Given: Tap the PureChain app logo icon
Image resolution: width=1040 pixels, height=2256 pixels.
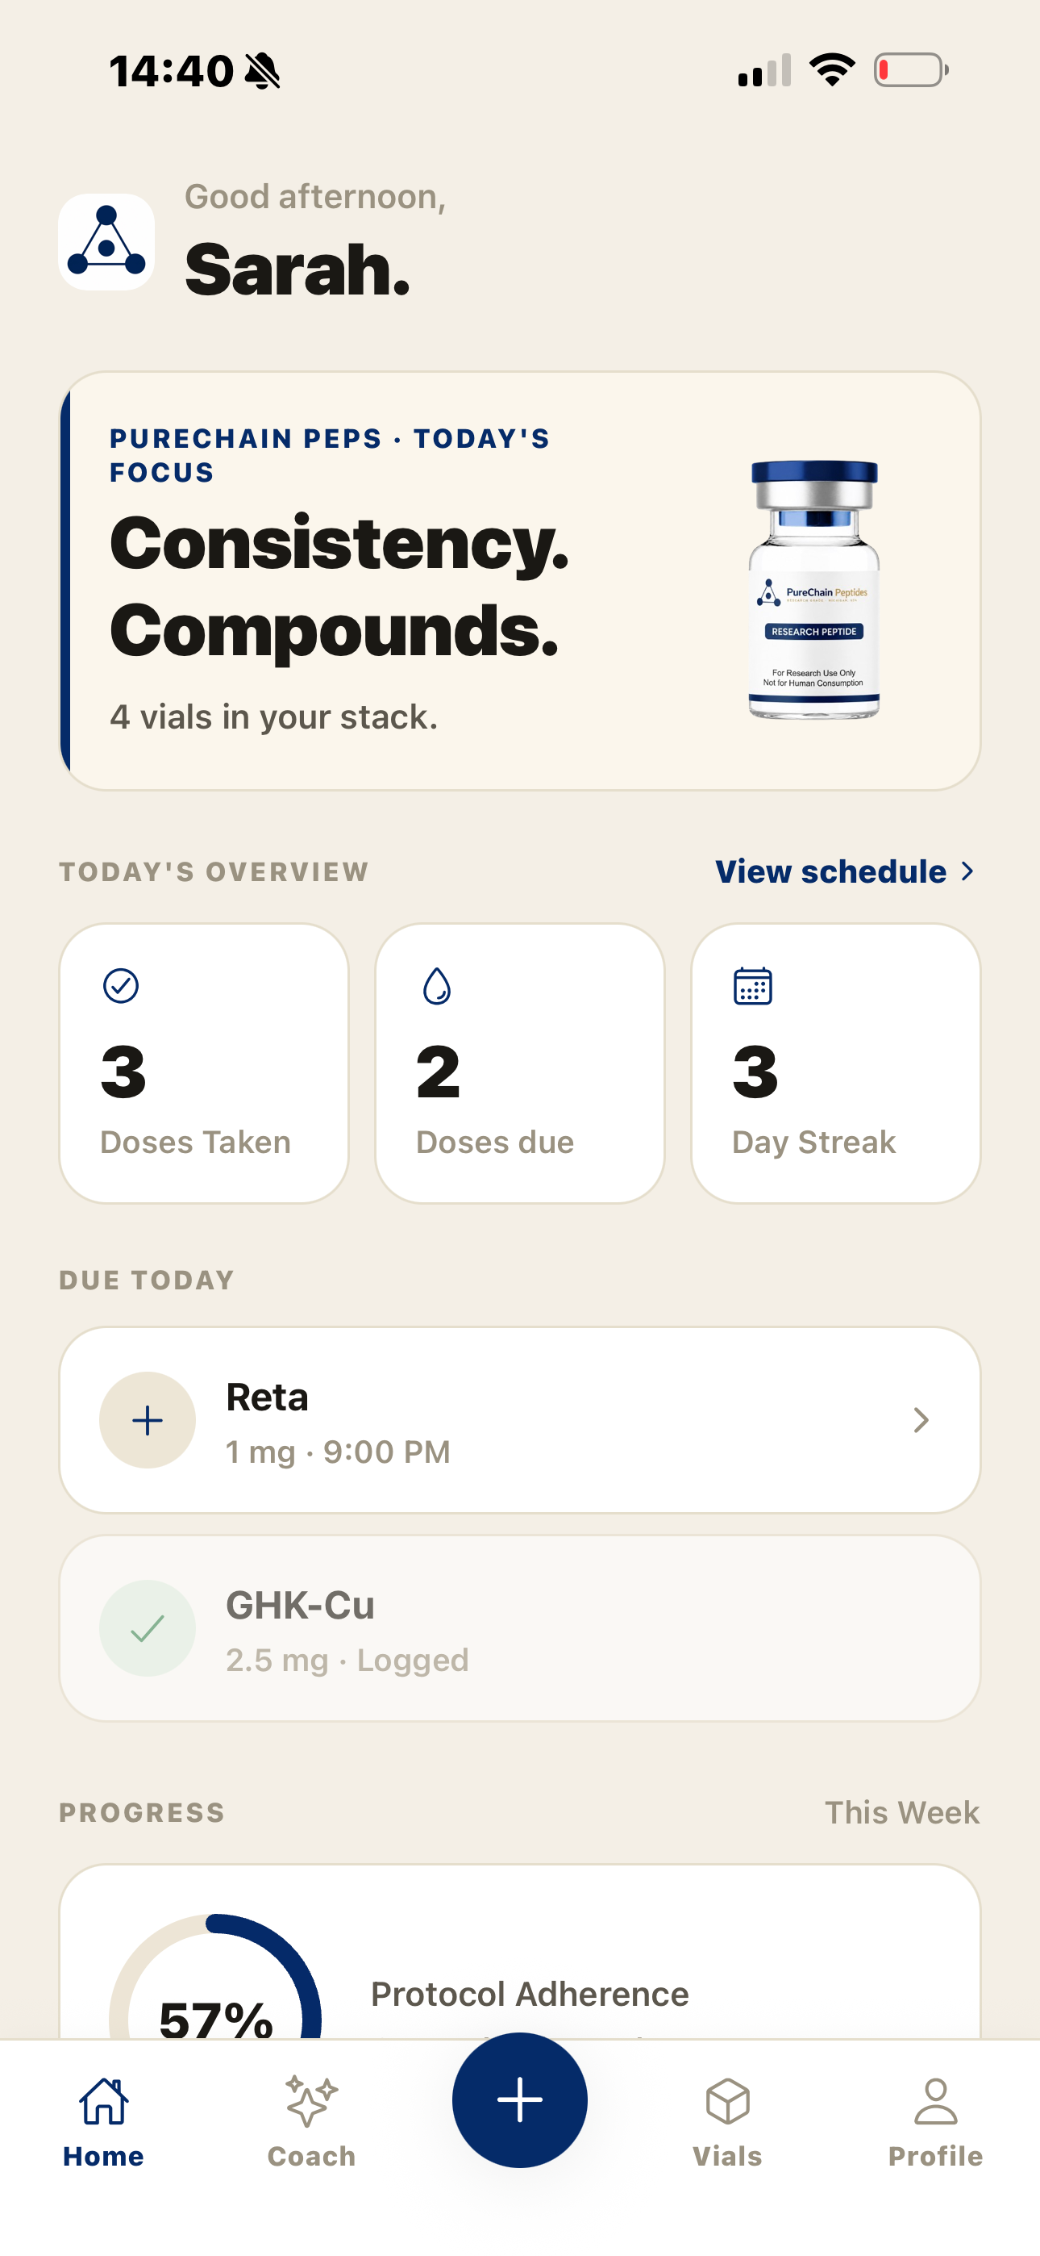Looking at the screenshot, I should [x=106, y=242].
